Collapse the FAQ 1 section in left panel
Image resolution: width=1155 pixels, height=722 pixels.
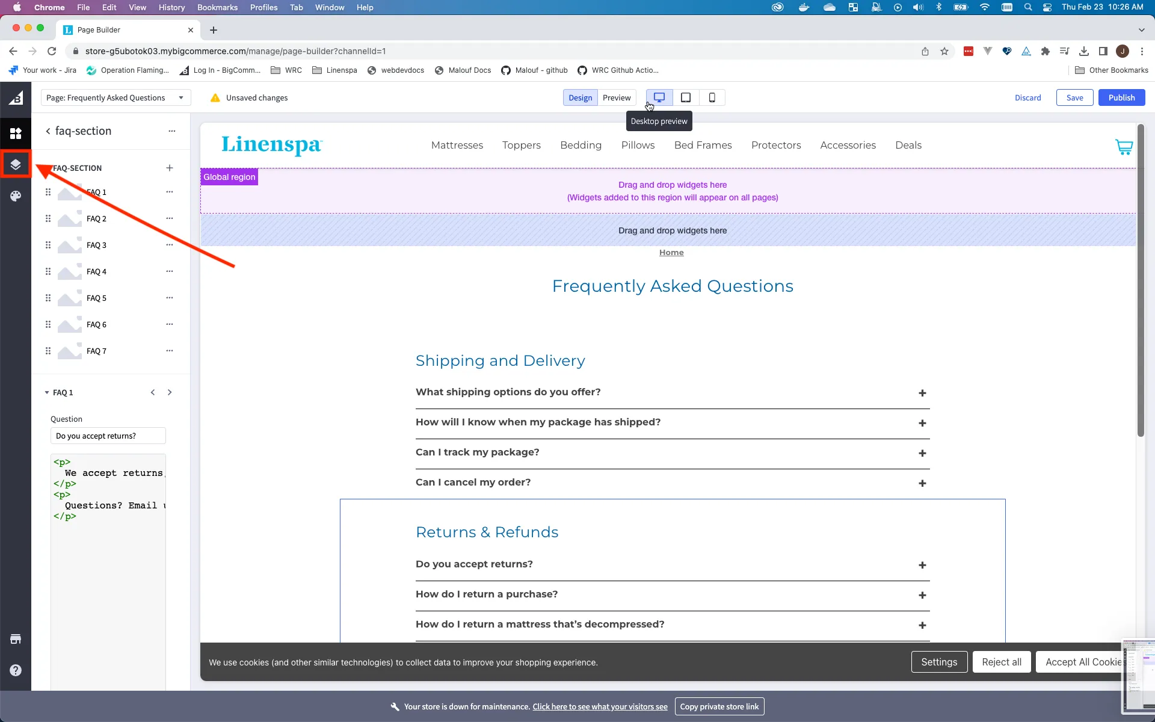(46, 392)
